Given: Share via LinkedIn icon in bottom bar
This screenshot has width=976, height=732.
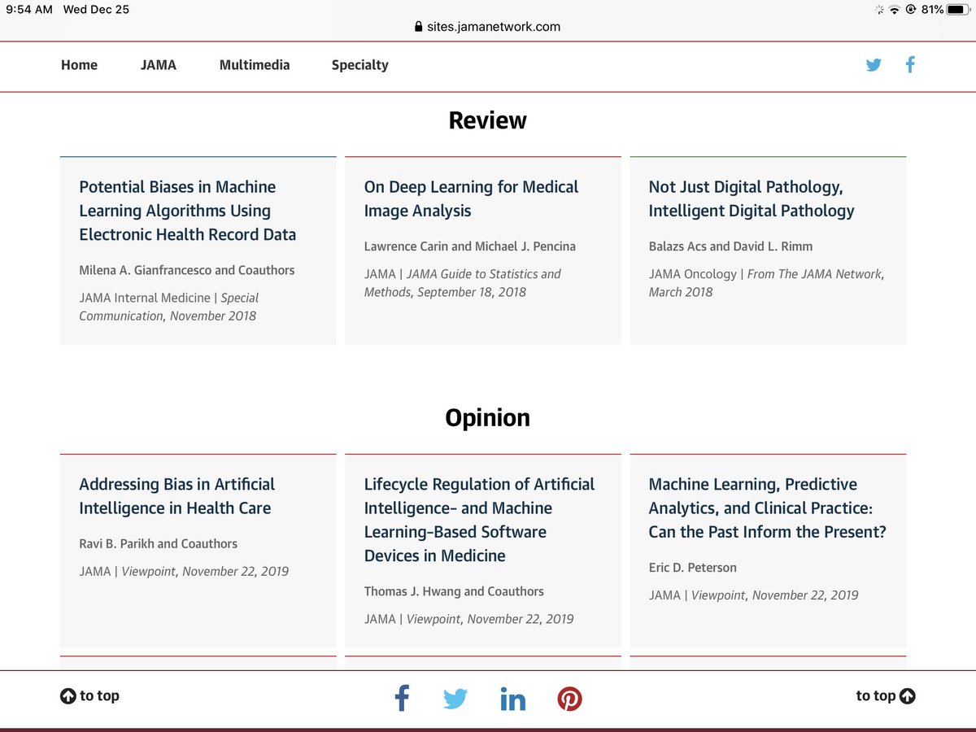Looking at the screenshot, I should tap(513, 699).
